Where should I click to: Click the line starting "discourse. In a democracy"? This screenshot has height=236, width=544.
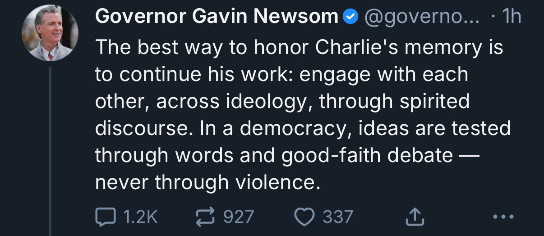303,128
